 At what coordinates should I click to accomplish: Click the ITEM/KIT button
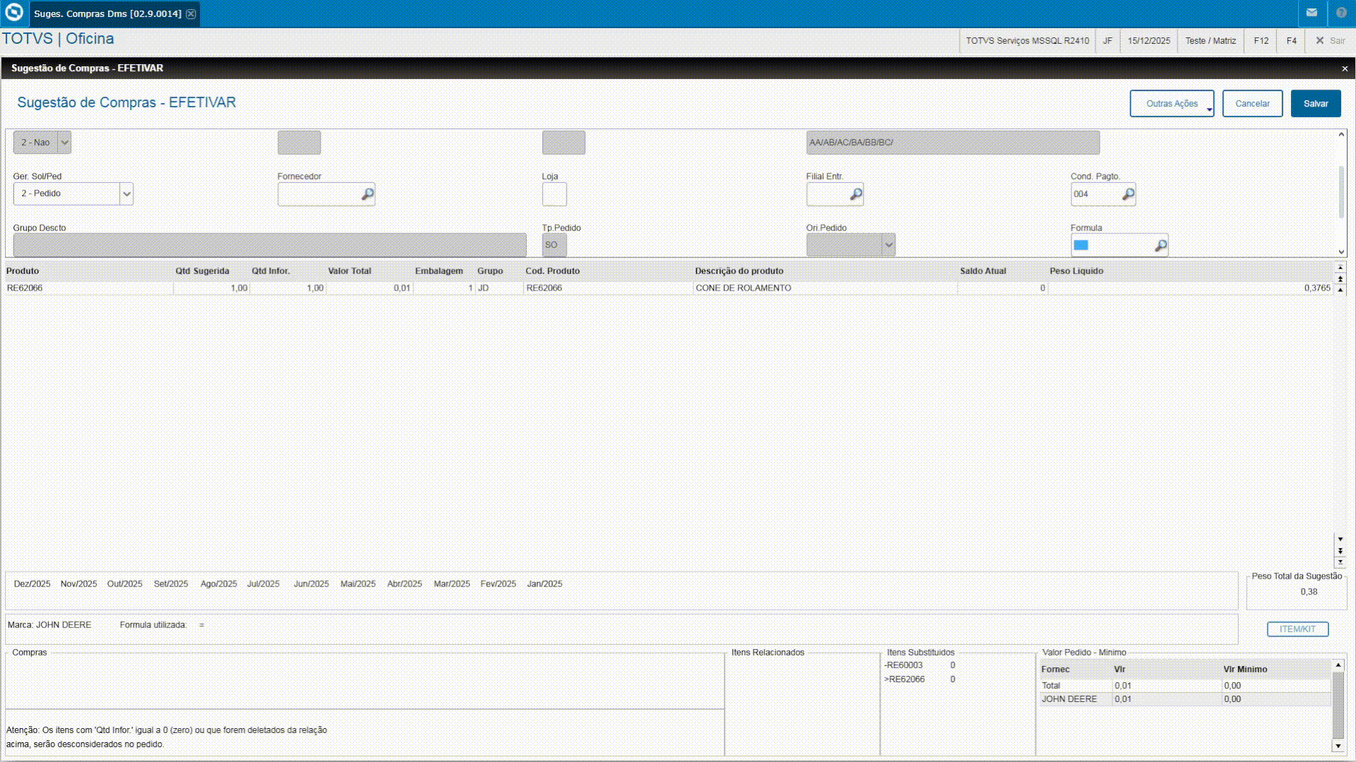1297,629
